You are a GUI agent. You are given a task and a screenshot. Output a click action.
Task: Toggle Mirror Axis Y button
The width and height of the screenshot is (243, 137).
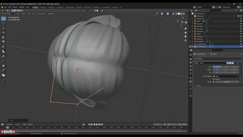coord(226,67)
